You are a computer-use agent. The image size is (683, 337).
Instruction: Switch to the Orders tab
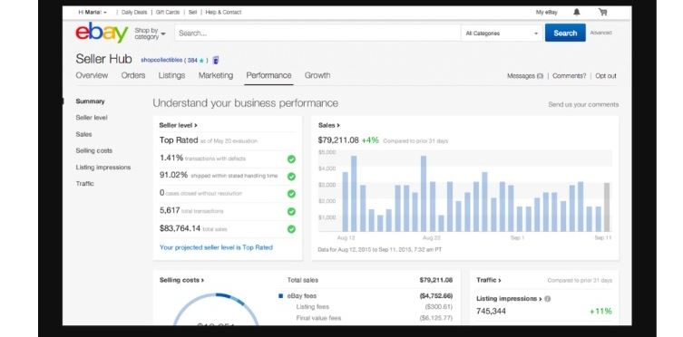click(x=133, y=75)
